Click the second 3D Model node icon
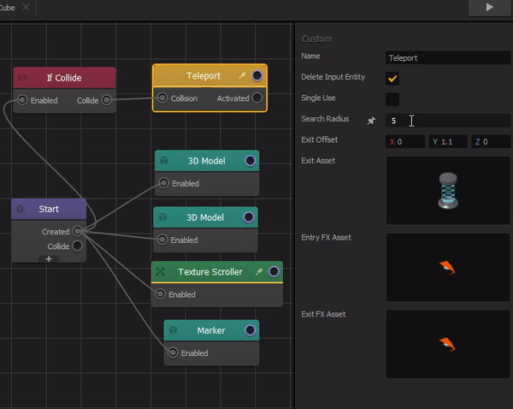Image resolution: width=513 pixels, height=409 pixels. (x=163, y=217)
